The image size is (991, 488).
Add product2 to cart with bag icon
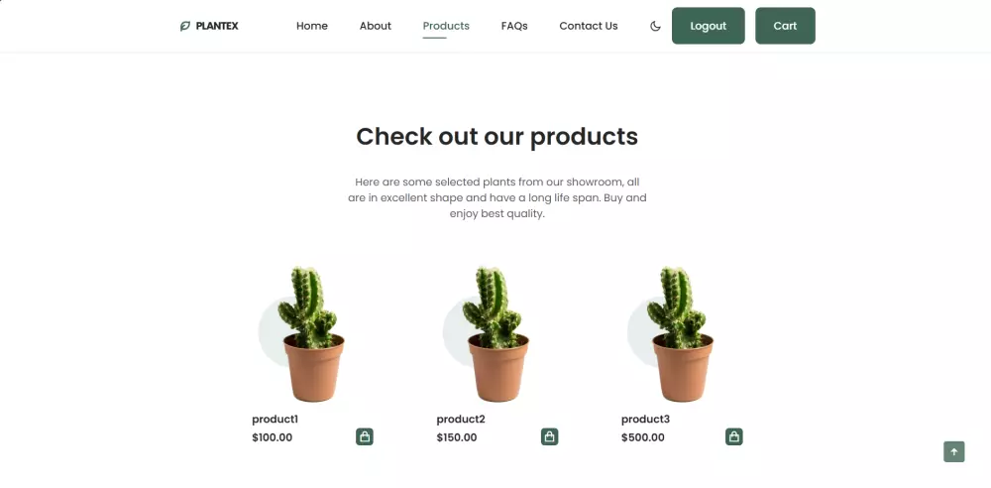coord(549,436)
